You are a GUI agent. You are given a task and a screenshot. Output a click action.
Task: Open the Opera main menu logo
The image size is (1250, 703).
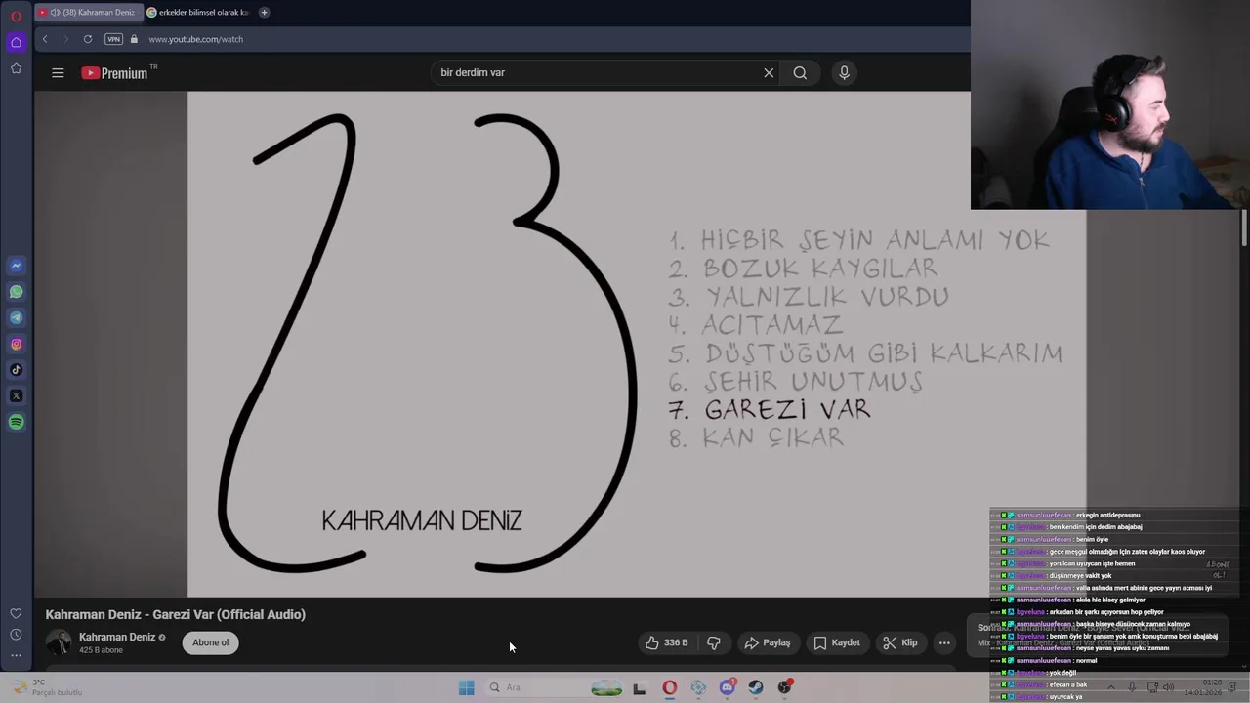(16, 16)
